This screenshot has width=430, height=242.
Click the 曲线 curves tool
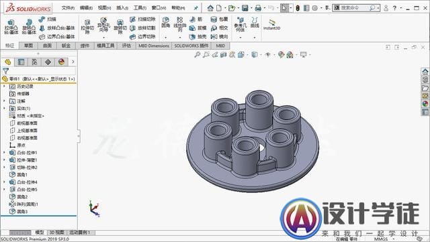pyautogui.click(x=255, y=22)
